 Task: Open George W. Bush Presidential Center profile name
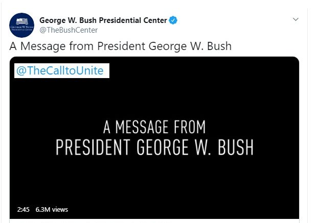[x=103, y=21]
